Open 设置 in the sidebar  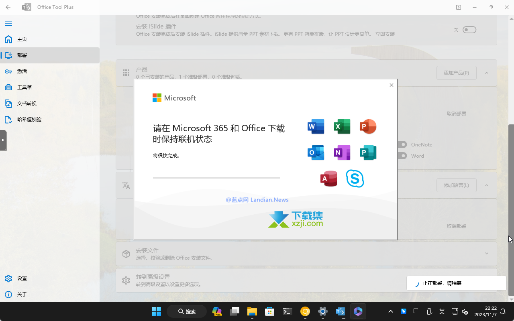50,278
